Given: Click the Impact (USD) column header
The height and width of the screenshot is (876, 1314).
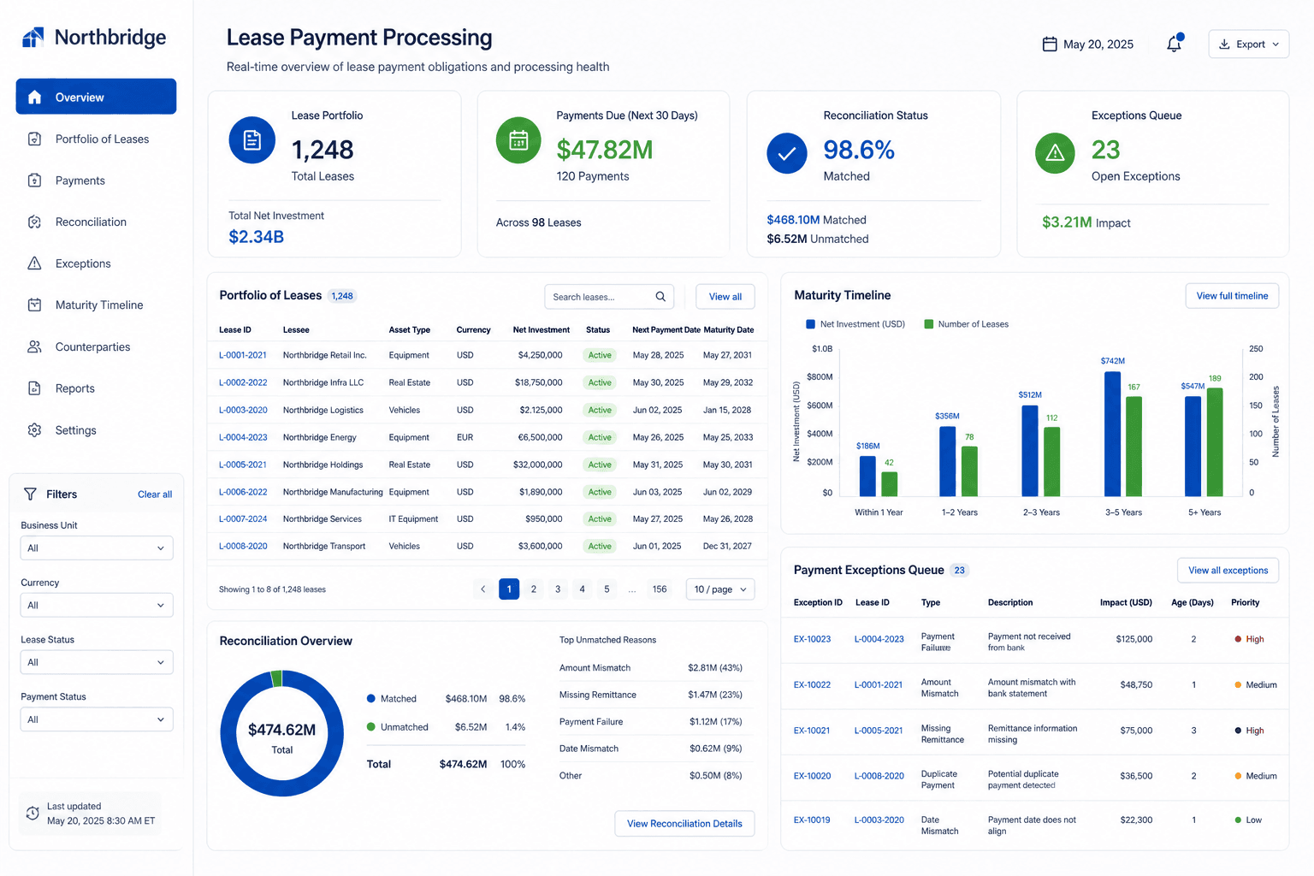Looking at the screenshot, I should tap(1126, 603).
